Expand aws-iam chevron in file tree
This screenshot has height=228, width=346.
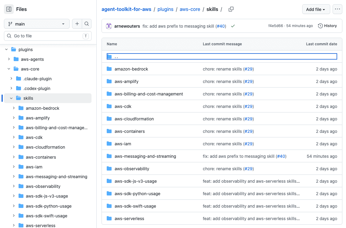[14, 167]
